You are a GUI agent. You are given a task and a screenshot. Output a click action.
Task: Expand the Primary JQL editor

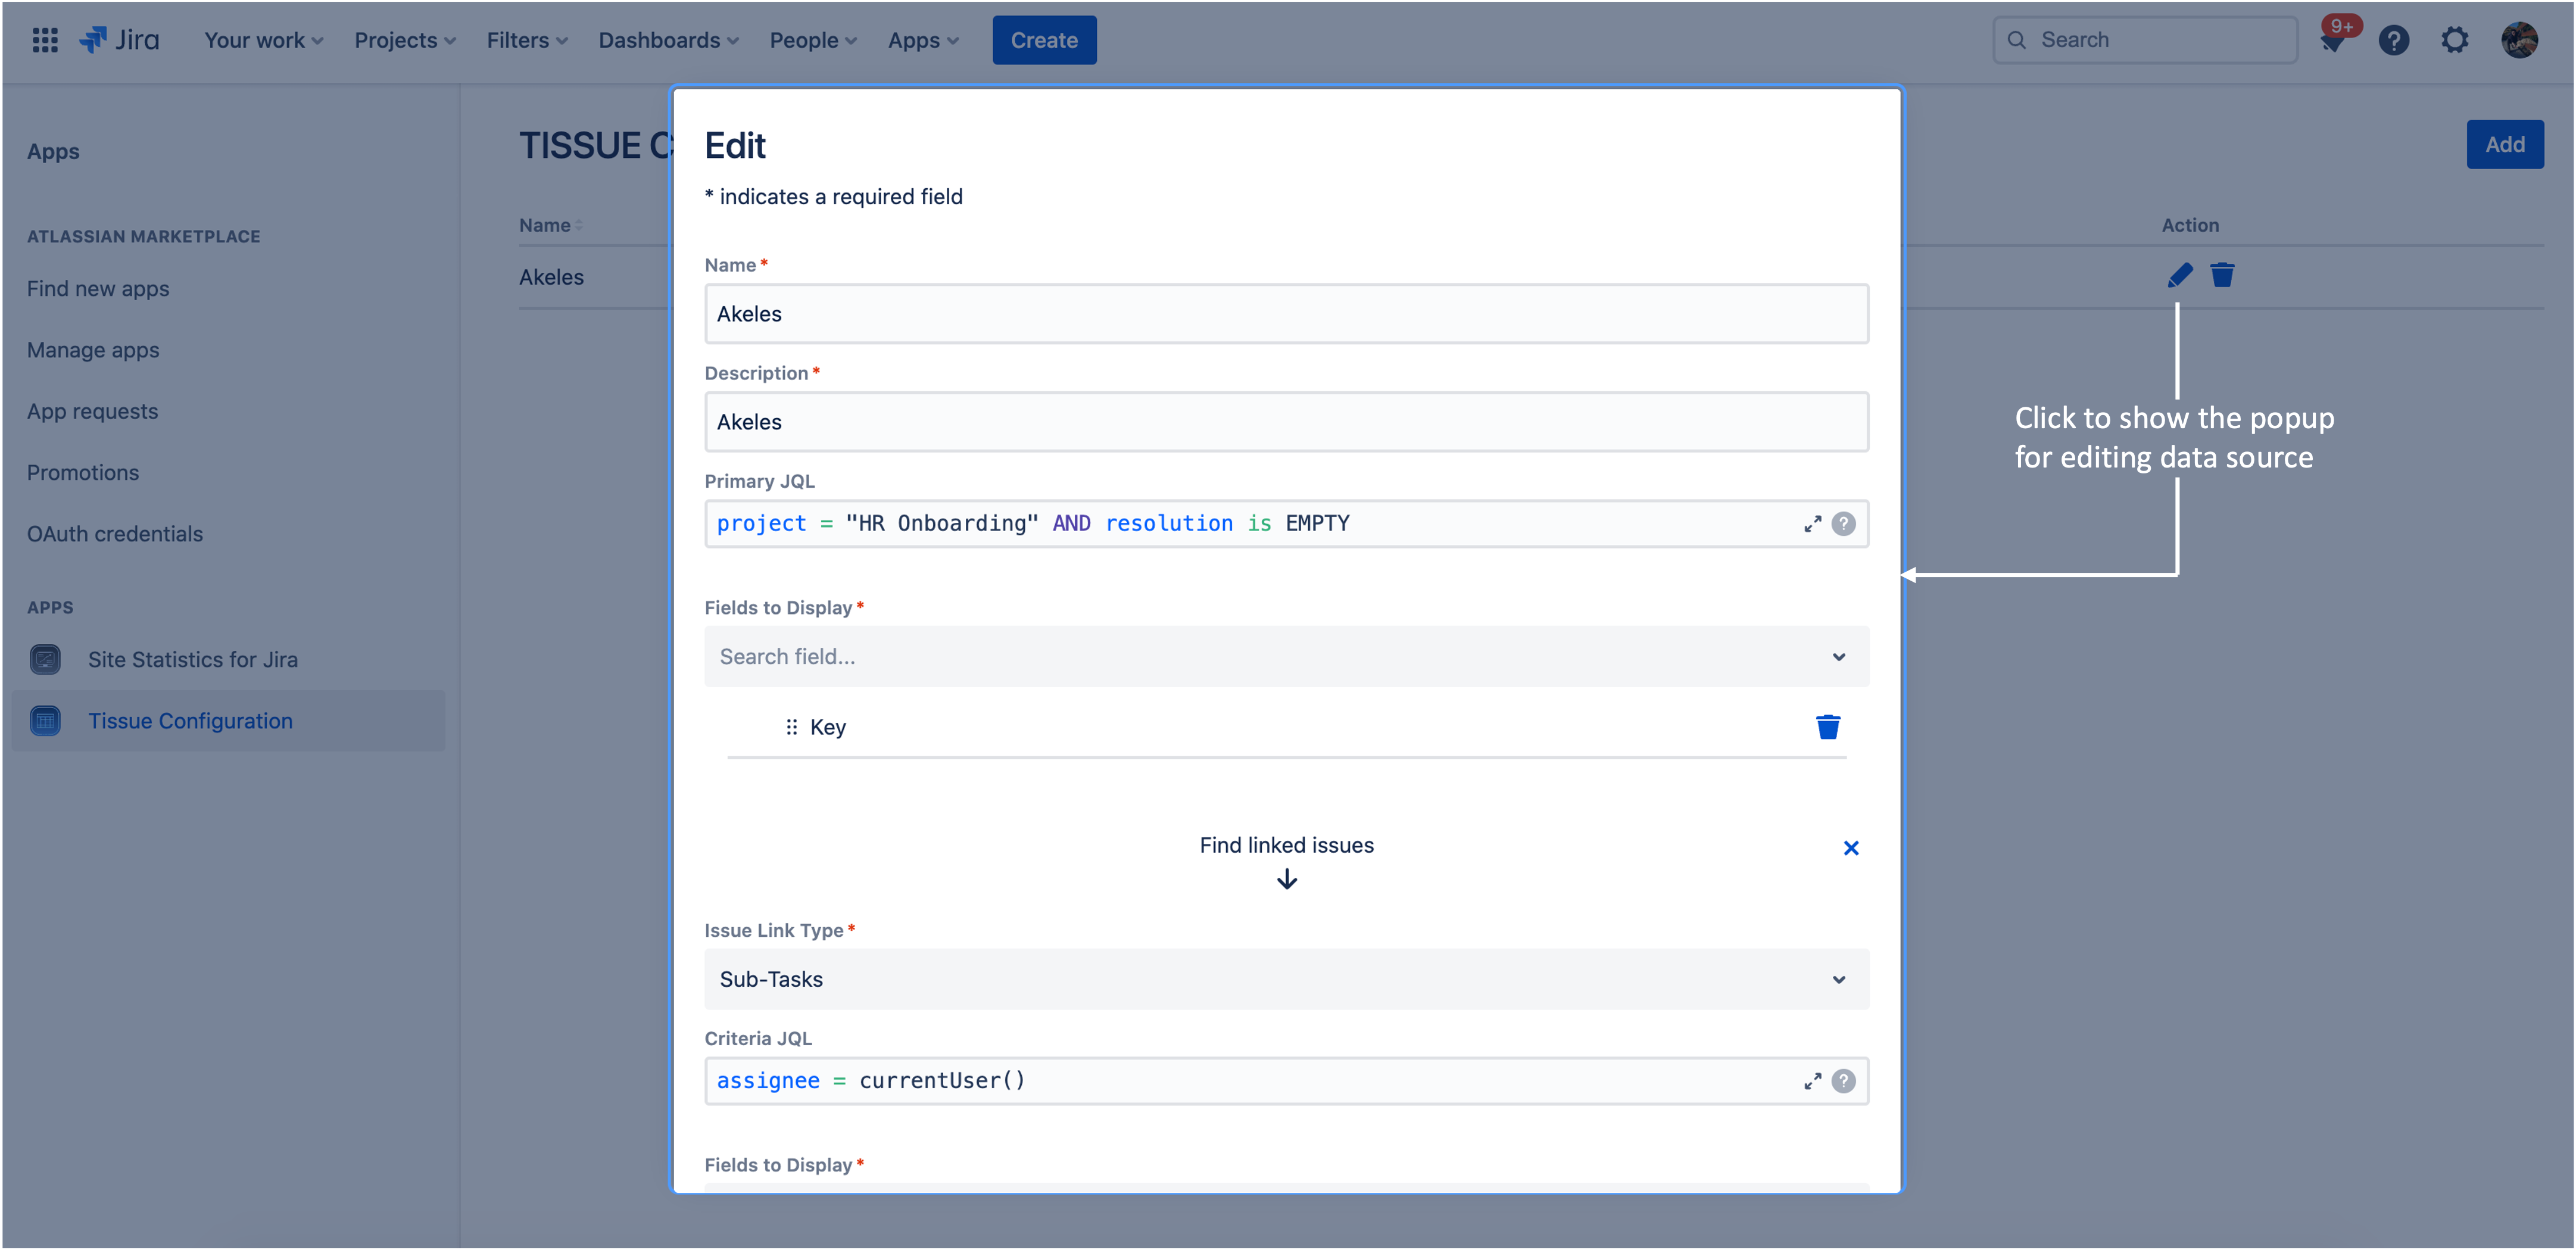coord(1812,524)
